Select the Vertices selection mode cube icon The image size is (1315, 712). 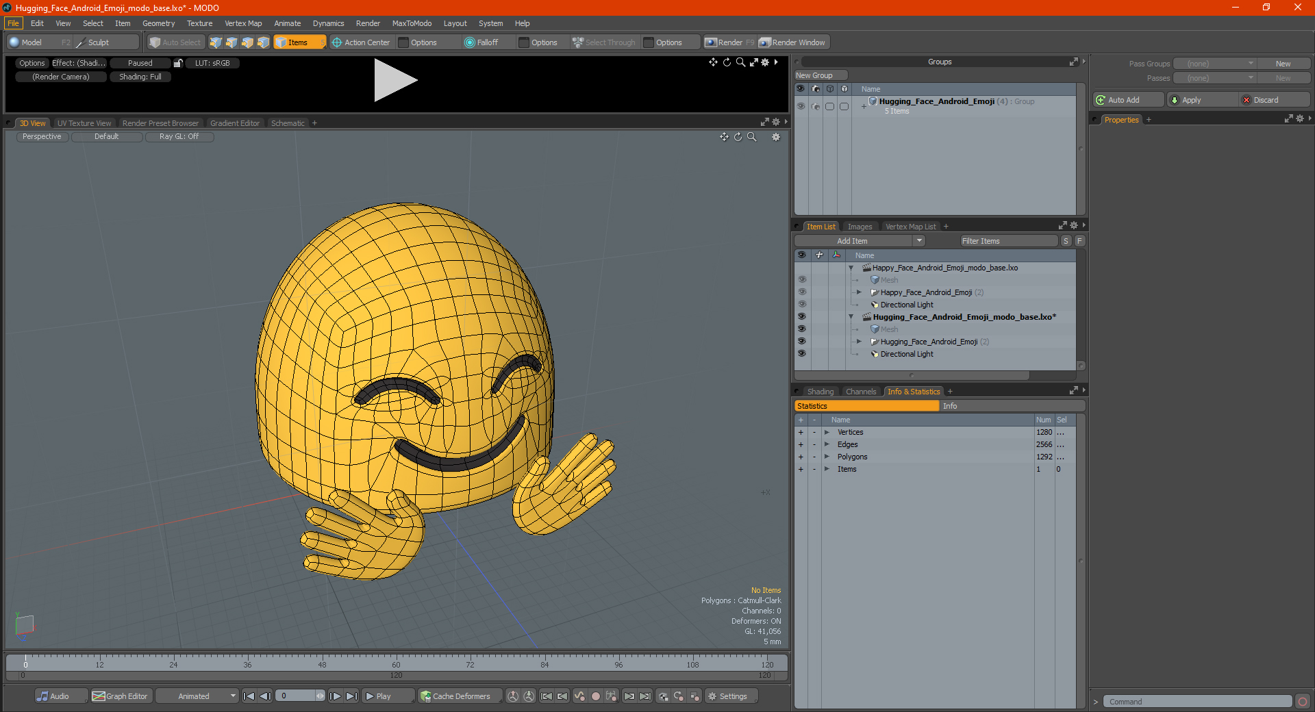216,42
